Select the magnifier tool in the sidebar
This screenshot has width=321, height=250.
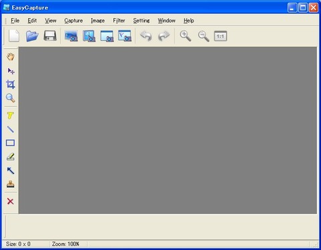tap(10, 98)
